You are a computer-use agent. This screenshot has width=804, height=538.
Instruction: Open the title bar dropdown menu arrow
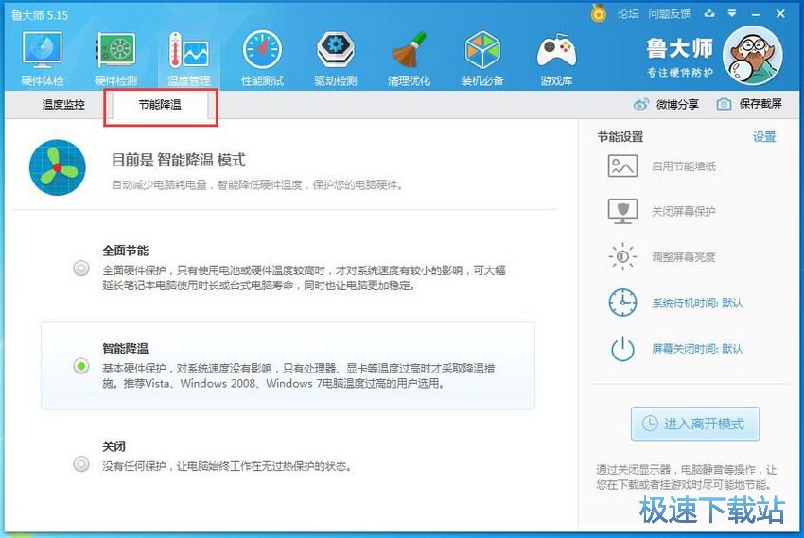[732, 13]
